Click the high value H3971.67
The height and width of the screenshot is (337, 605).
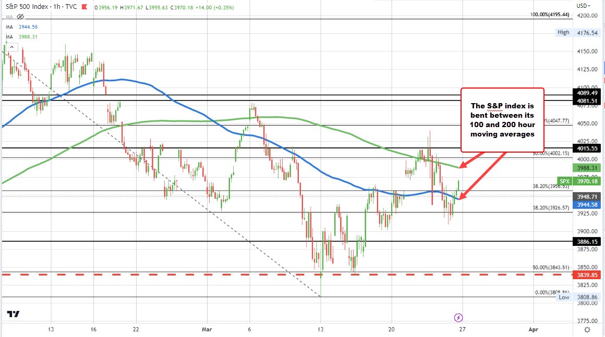click(131, 7)
